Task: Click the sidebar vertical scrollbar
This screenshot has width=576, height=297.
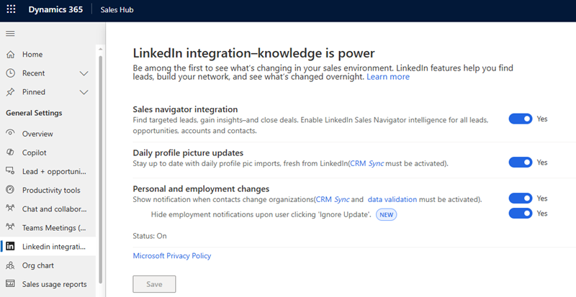Action: click(100, 169)
